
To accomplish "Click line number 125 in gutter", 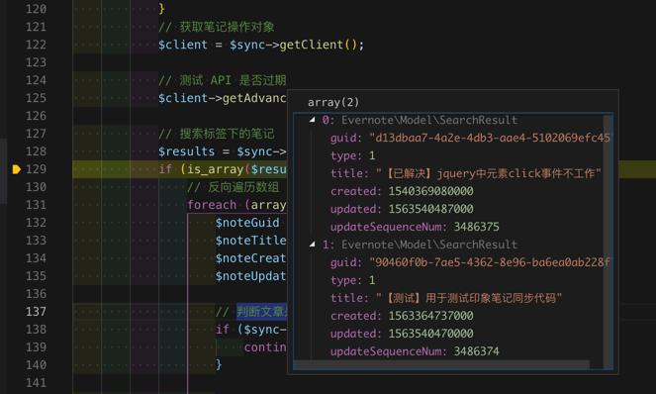I will [x=36, y=98].
